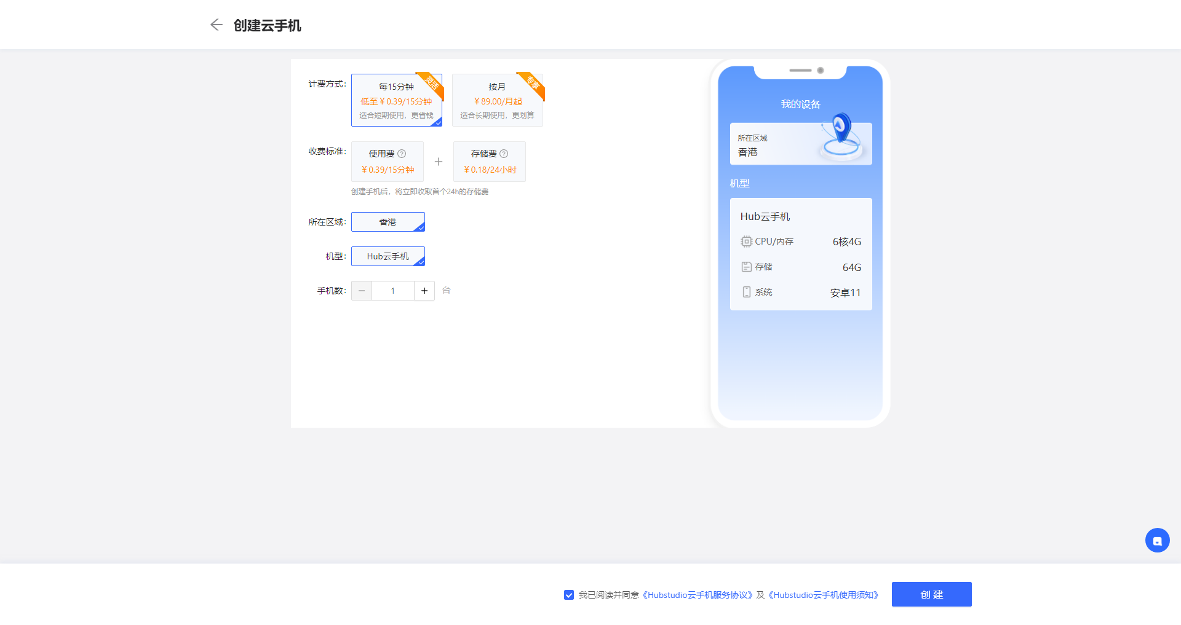Open the customer service chat bubble

(1157, 540)
